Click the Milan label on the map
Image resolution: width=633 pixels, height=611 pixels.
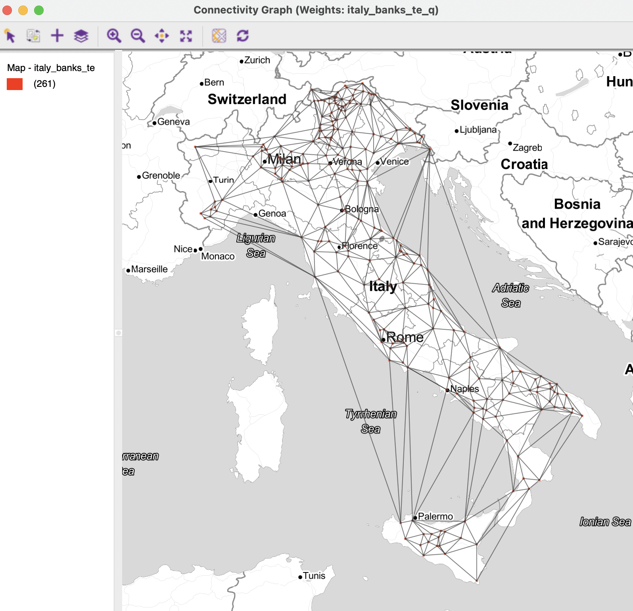pyautogui.click(x=284, y=159)
